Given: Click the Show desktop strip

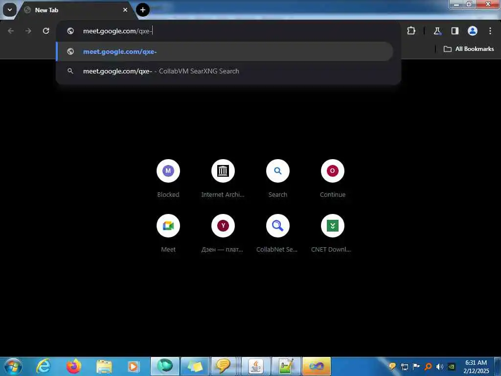Looking at the screenshot, I should pyautogui.click(x=498, y=366).
